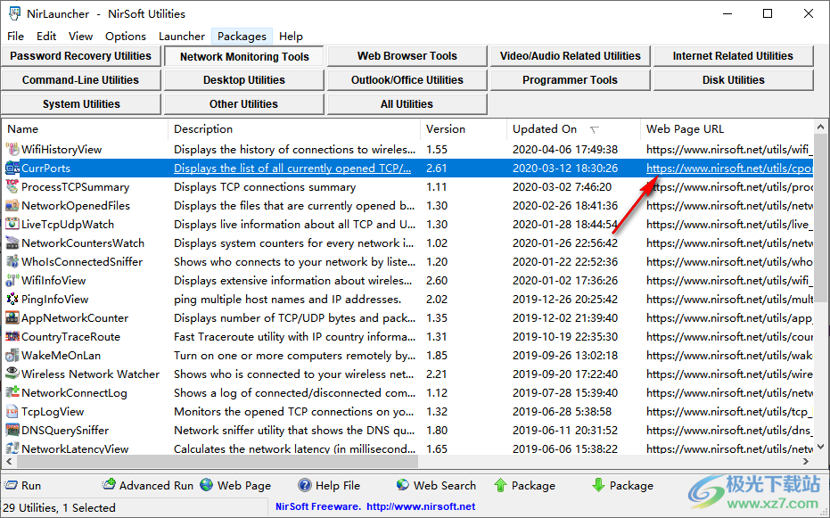Sort list by Description column
Image resolution: width=830 pixels, height=518 pixels.
(x=294, y=129)
